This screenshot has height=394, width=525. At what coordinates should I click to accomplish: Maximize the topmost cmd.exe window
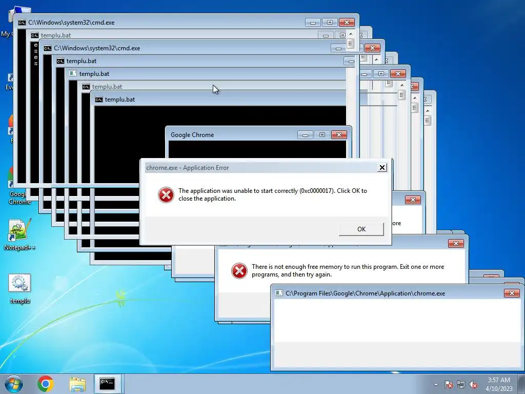click(x=330, y=23)
